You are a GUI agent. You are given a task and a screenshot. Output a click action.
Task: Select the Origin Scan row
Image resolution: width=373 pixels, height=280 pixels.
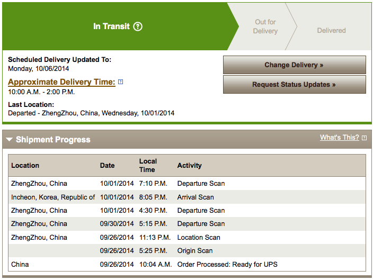187,250
